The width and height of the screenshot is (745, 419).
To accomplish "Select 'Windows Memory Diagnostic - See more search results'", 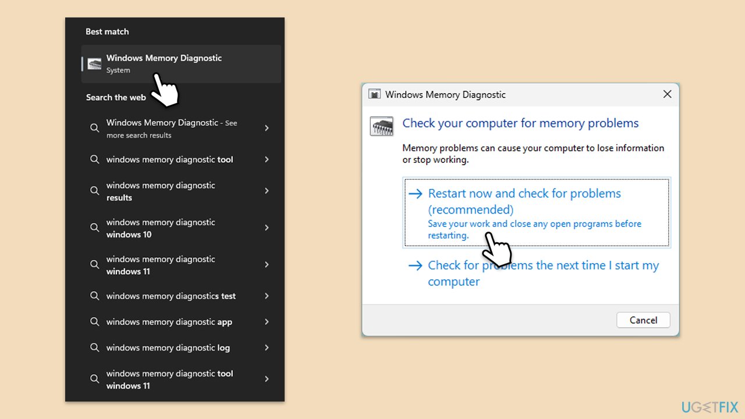I will point(181,129).
